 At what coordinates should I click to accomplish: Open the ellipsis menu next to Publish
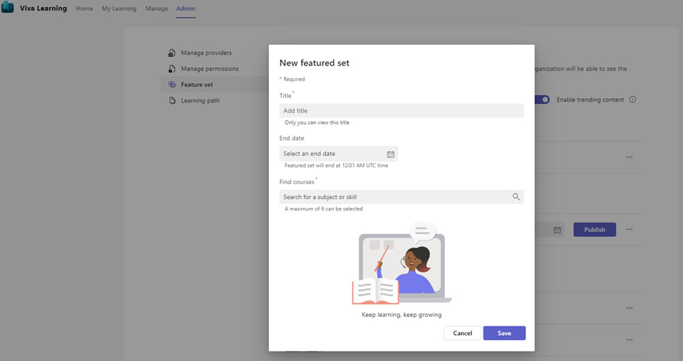pyautogui.click(x=630, y=230)
